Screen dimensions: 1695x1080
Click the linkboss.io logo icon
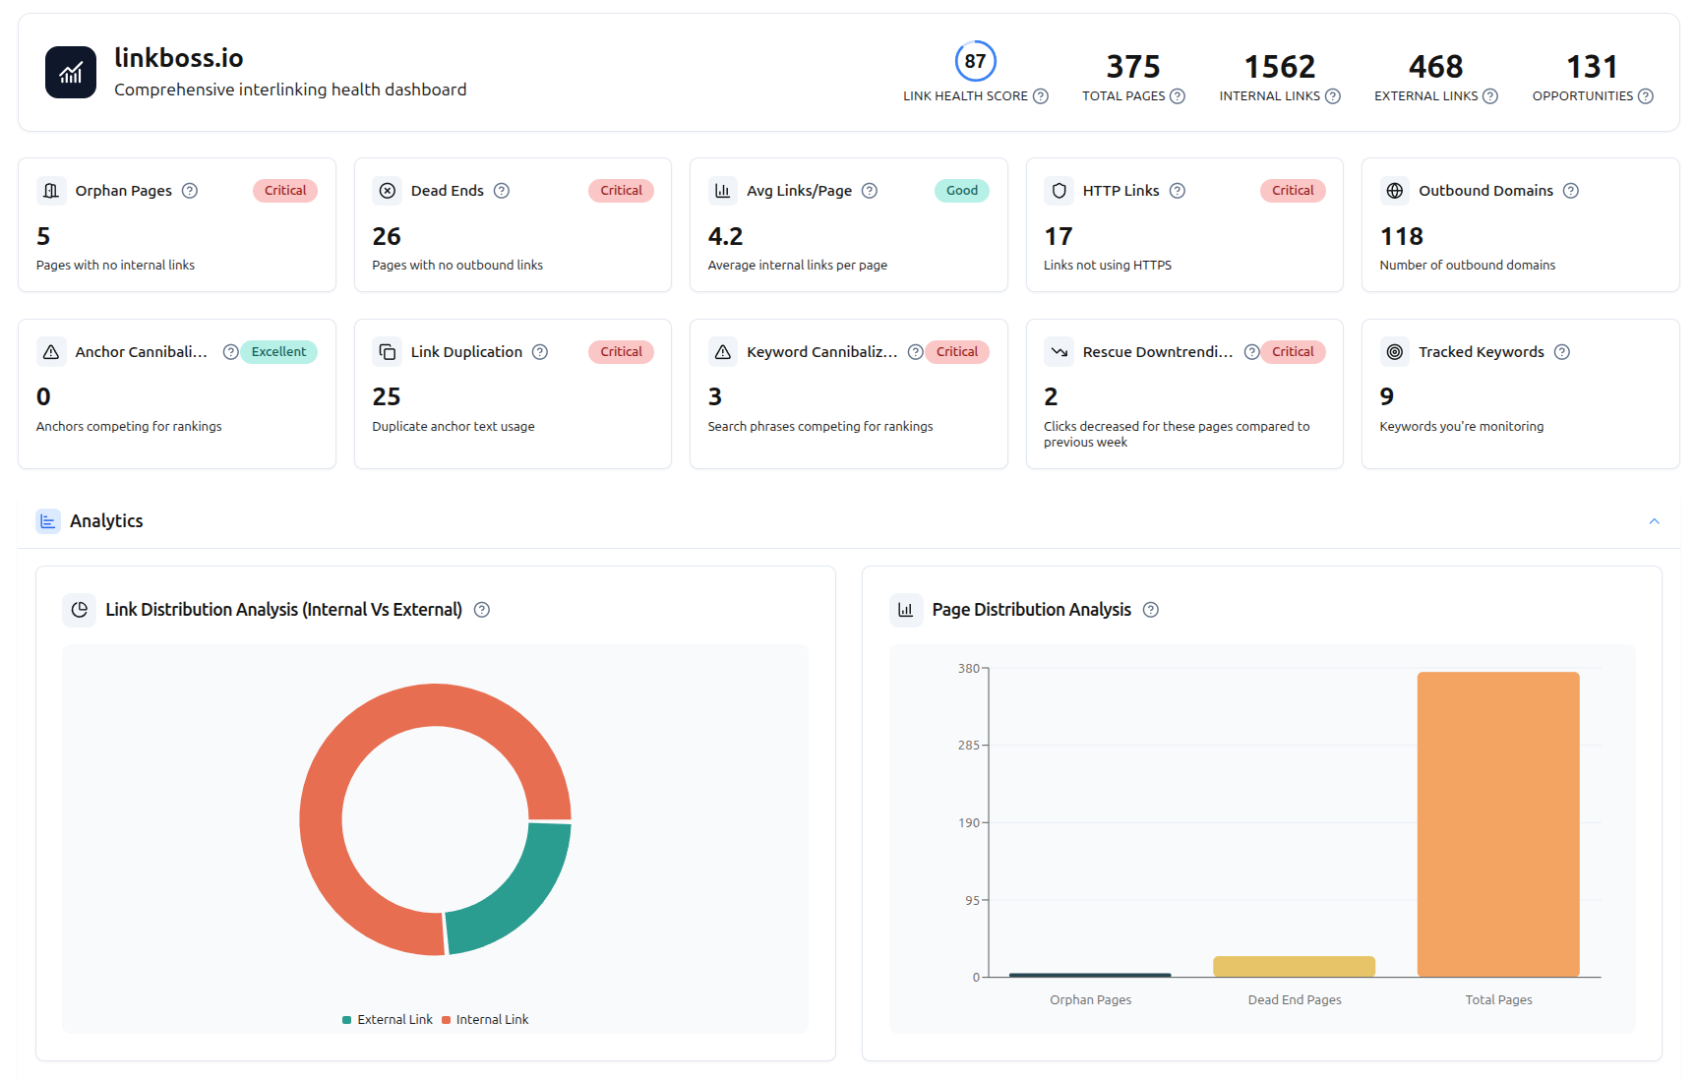coord(70,72)
